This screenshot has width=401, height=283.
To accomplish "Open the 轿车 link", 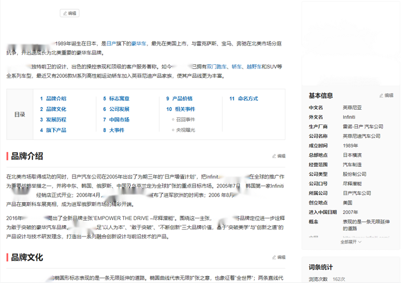I will [x=236, y=67].
